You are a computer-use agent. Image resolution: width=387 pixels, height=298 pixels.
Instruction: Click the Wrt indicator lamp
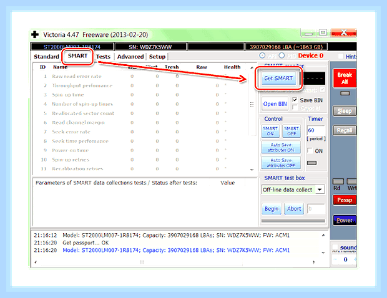click(x=351, y=182)
